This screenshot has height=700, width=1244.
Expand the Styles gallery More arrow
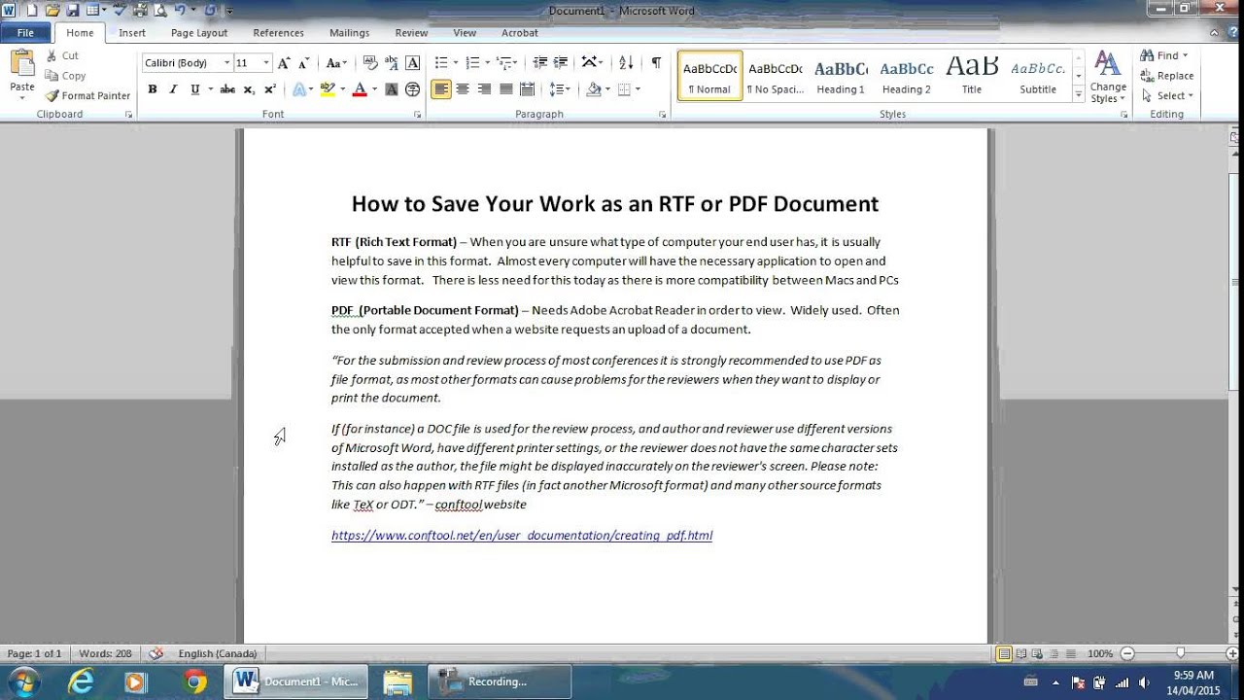coord(1079,94)
